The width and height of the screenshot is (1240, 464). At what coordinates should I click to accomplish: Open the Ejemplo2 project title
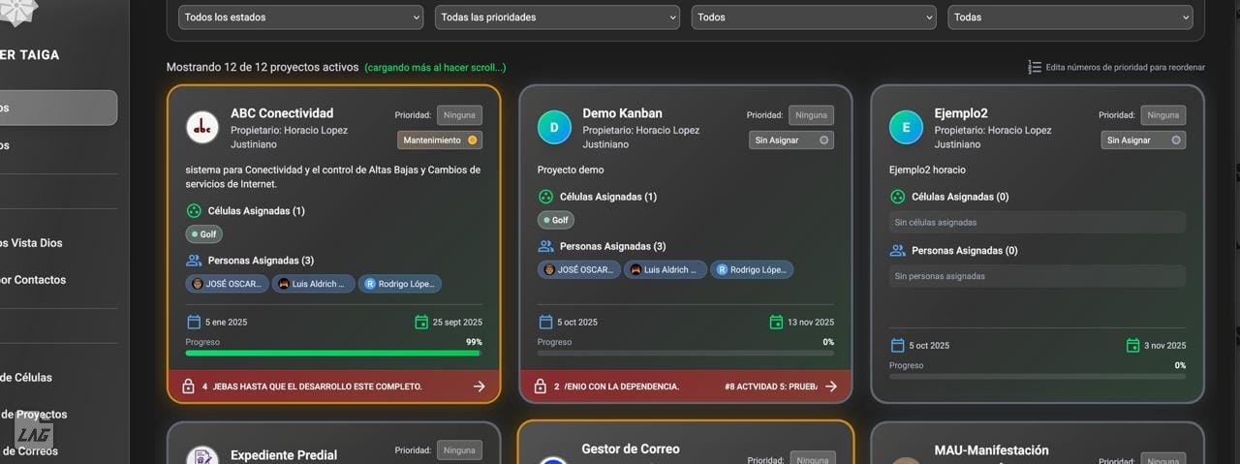click(x=961, y=113)
